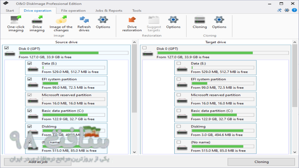This screenshot has width=299, height=168.
Task: Check target Data (E:) checkbox
Action: pos(179,63)
